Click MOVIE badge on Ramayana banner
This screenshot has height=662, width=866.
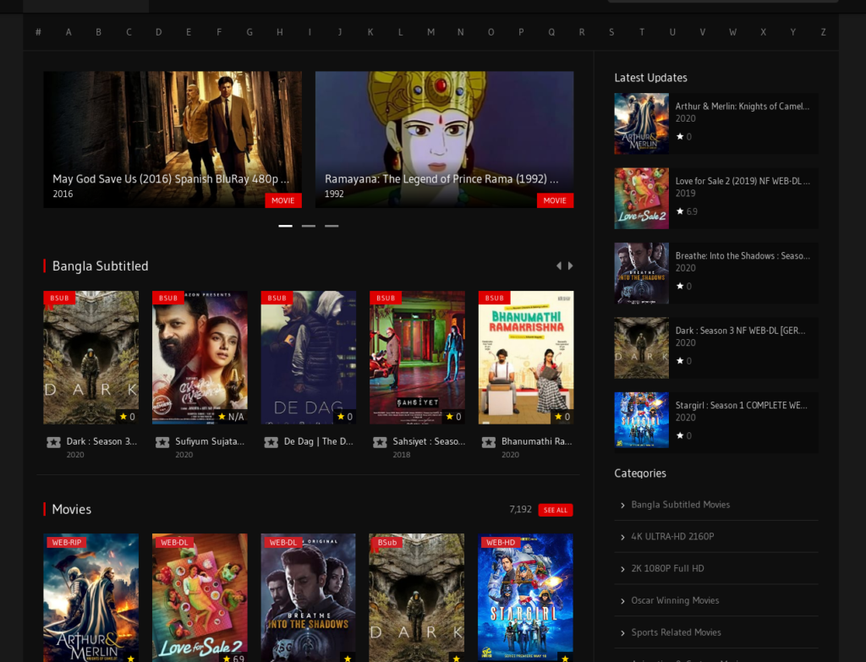coord(555,200)
